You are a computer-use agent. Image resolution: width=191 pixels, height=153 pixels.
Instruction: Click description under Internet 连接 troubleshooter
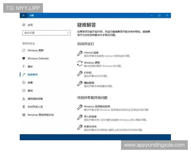107,56
